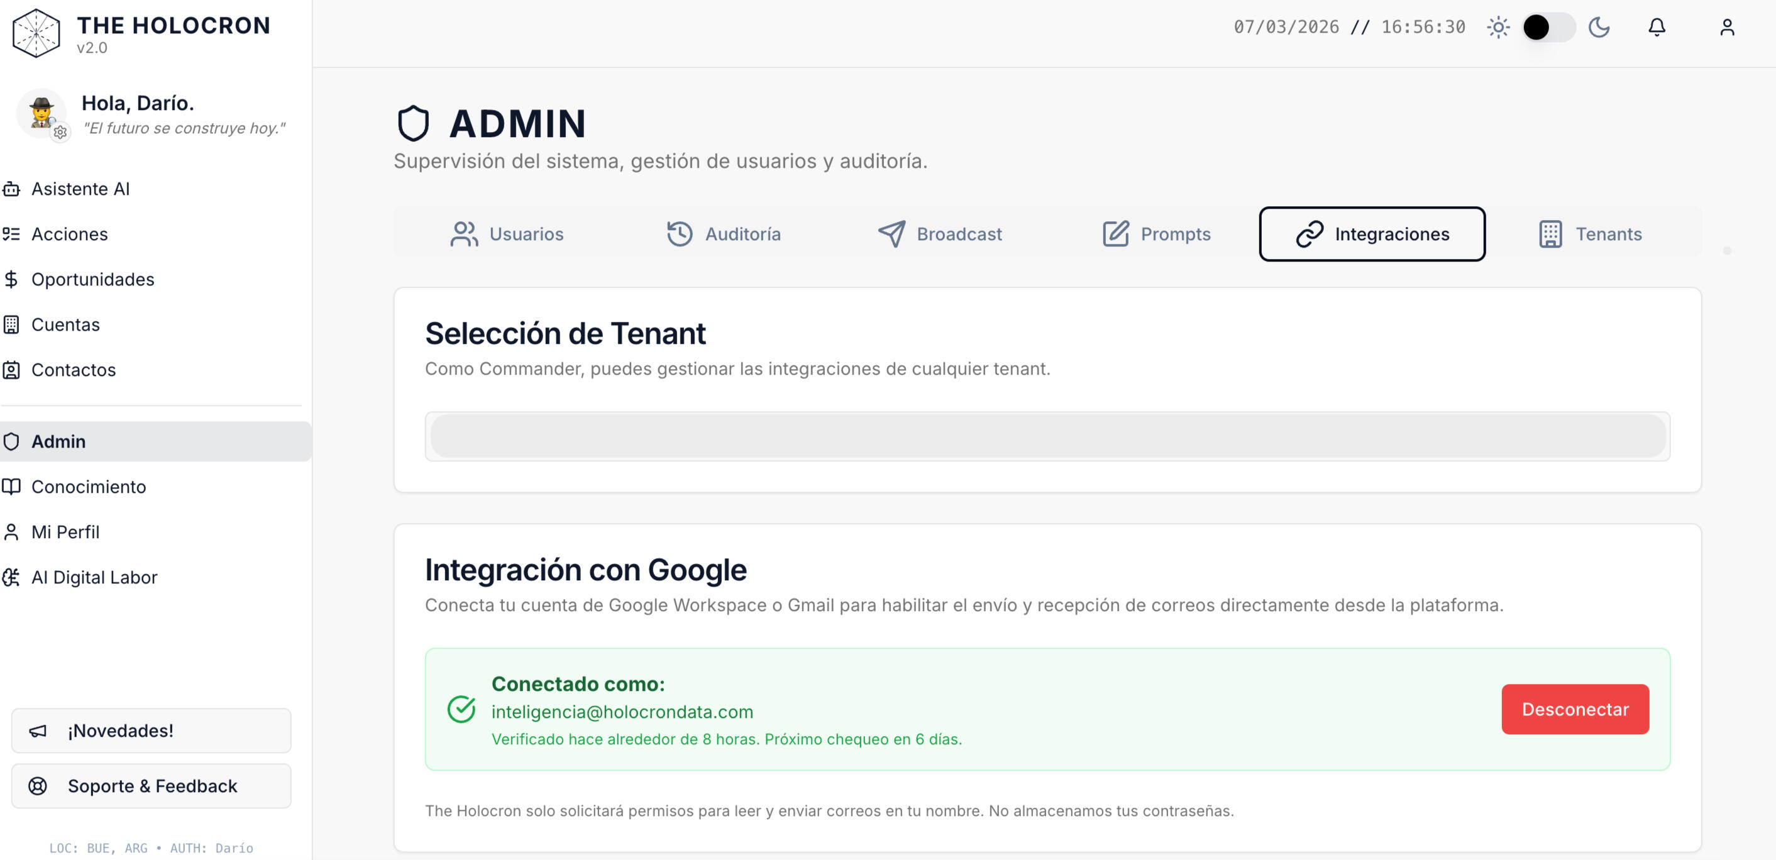Click the avatar settings gear badge
This screenshot has height=860, width=1776.
click(x=61, y=133)
